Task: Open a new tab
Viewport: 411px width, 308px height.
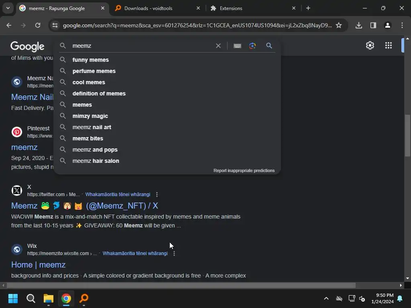Action: (308, 8)
